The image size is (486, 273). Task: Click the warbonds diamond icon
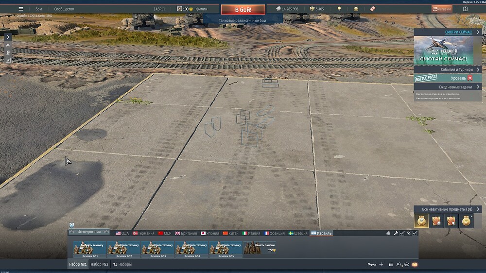tap(356, 9)
